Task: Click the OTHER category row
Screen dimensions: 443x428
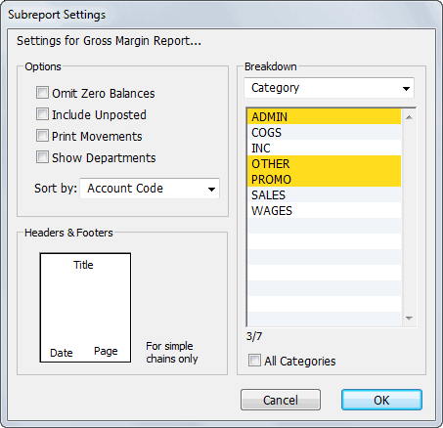Action: tap(325, 163)
